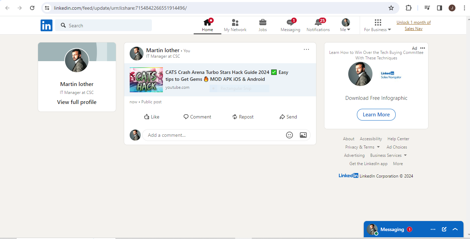Open the media control icon in Chrome toolbar
Image resolution: width=470 pixels, height=239 pixels.
[x=427, y=8]
